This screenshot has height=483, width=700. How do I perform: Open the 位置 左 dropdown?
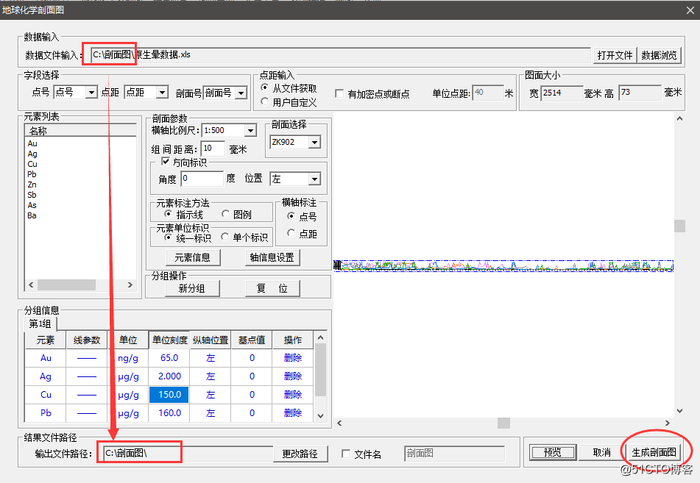coord(315,179)
